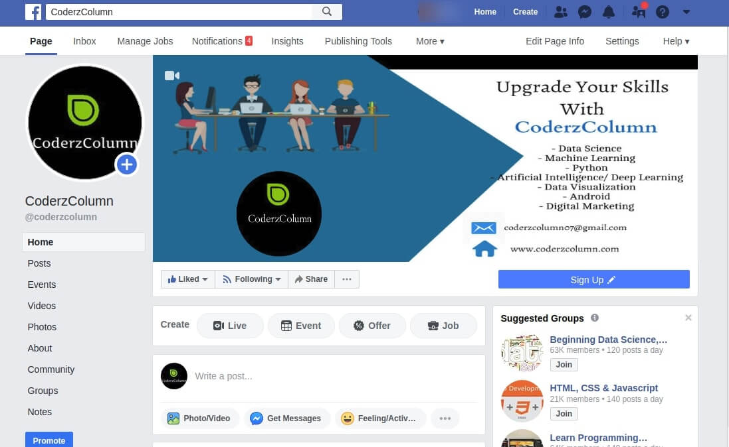729x447 pixels.
Task: Create an Event
Action: [301, 326]
